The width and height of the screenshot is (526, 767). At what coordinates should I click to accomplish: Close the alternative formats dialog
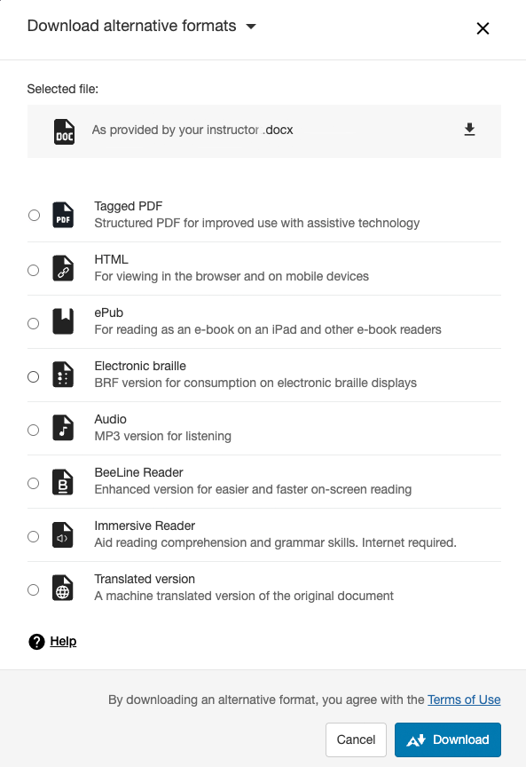(483, 28)
